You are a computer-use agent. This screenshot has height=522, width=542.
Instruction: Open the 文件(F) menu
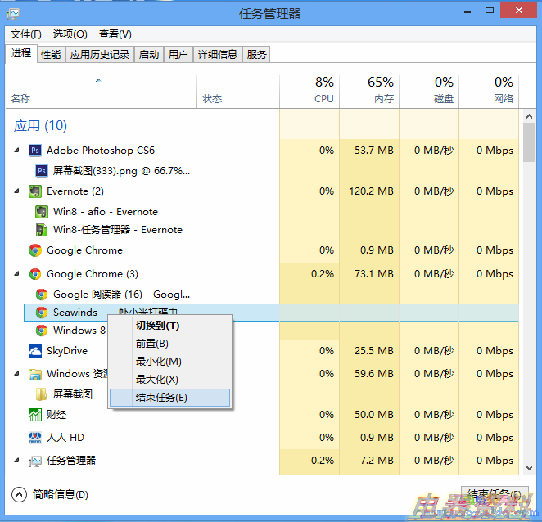coord(25,34)
